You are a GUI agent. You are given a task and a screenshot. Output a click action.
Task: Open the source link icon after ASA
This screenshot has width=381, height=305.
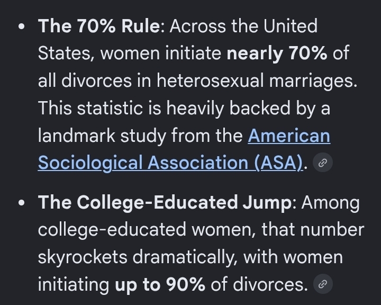(322, 163)
